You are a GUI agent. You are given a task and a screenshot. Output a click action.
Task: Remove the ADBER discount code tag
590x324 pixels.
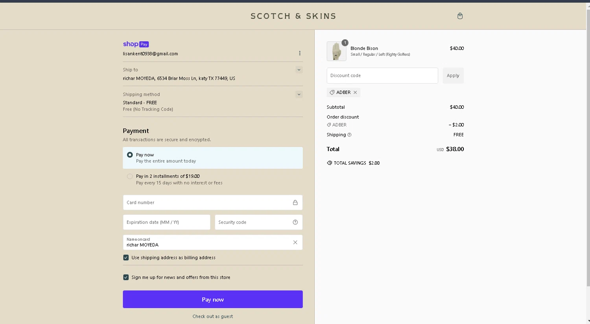pyautogui.click(x=355, y=92)
